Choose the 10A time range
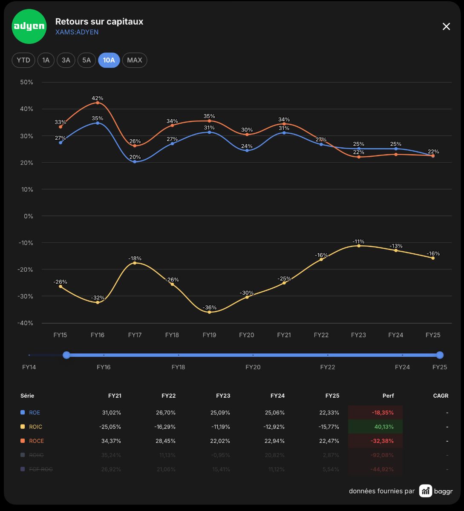 109,60
